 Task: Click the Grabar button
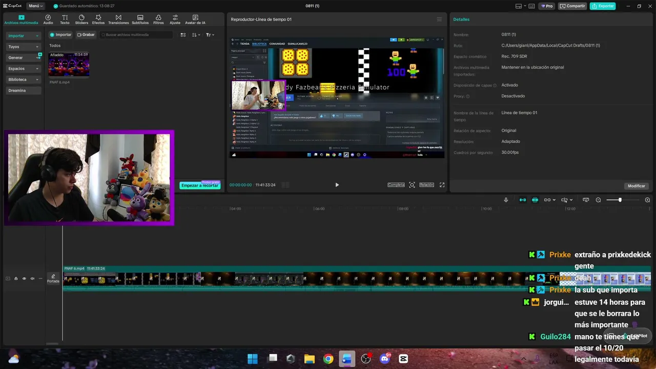click(x=86, y=35)
